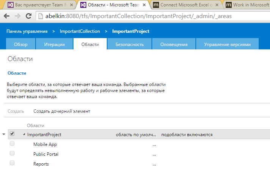The image size is (270, 178).
Task: Click the page icon in address bar
Action: [x=41, y=16]
